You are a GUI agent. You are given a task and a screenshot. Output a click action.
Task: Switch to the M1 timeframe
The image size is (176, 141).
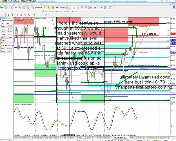coord(46,11)
